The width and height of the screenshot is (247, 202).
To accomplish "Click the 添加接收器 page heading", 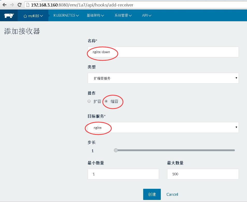I will pos(22,31).
